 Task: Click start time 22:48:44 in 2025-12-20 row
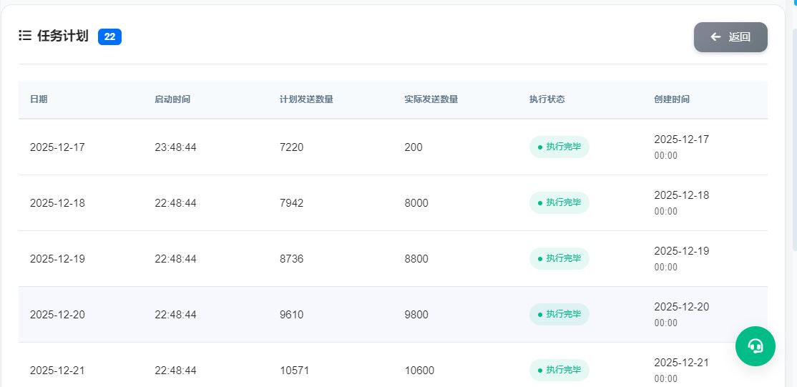pyautogui.click(x=175, y=315)
